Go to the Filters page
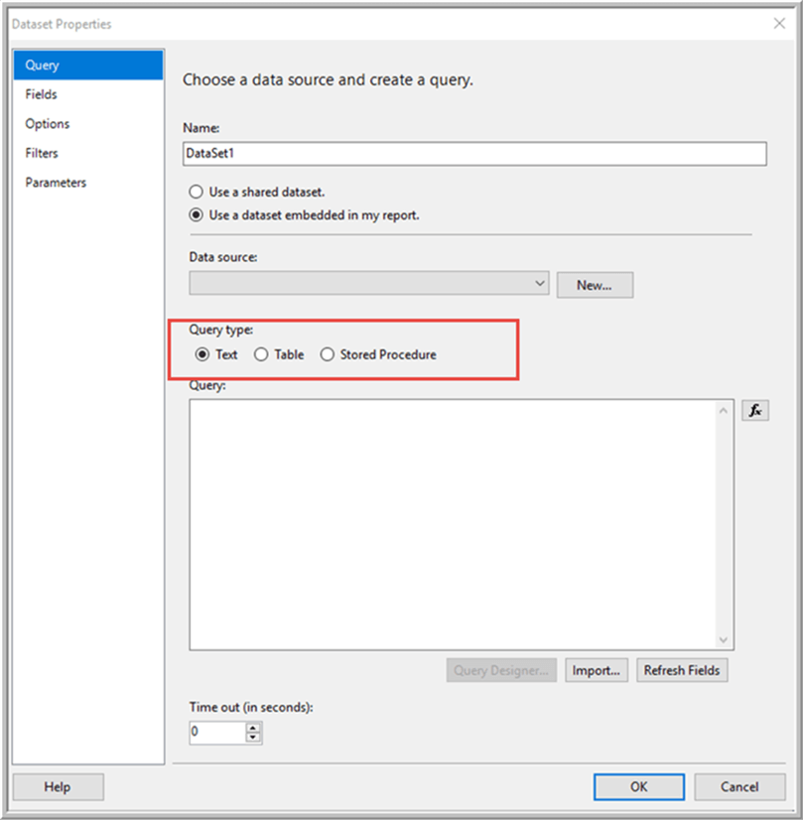 [x=88, y=153]
